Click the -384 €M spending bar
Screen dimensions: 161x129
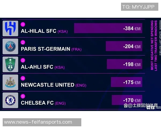pos(108,28)
